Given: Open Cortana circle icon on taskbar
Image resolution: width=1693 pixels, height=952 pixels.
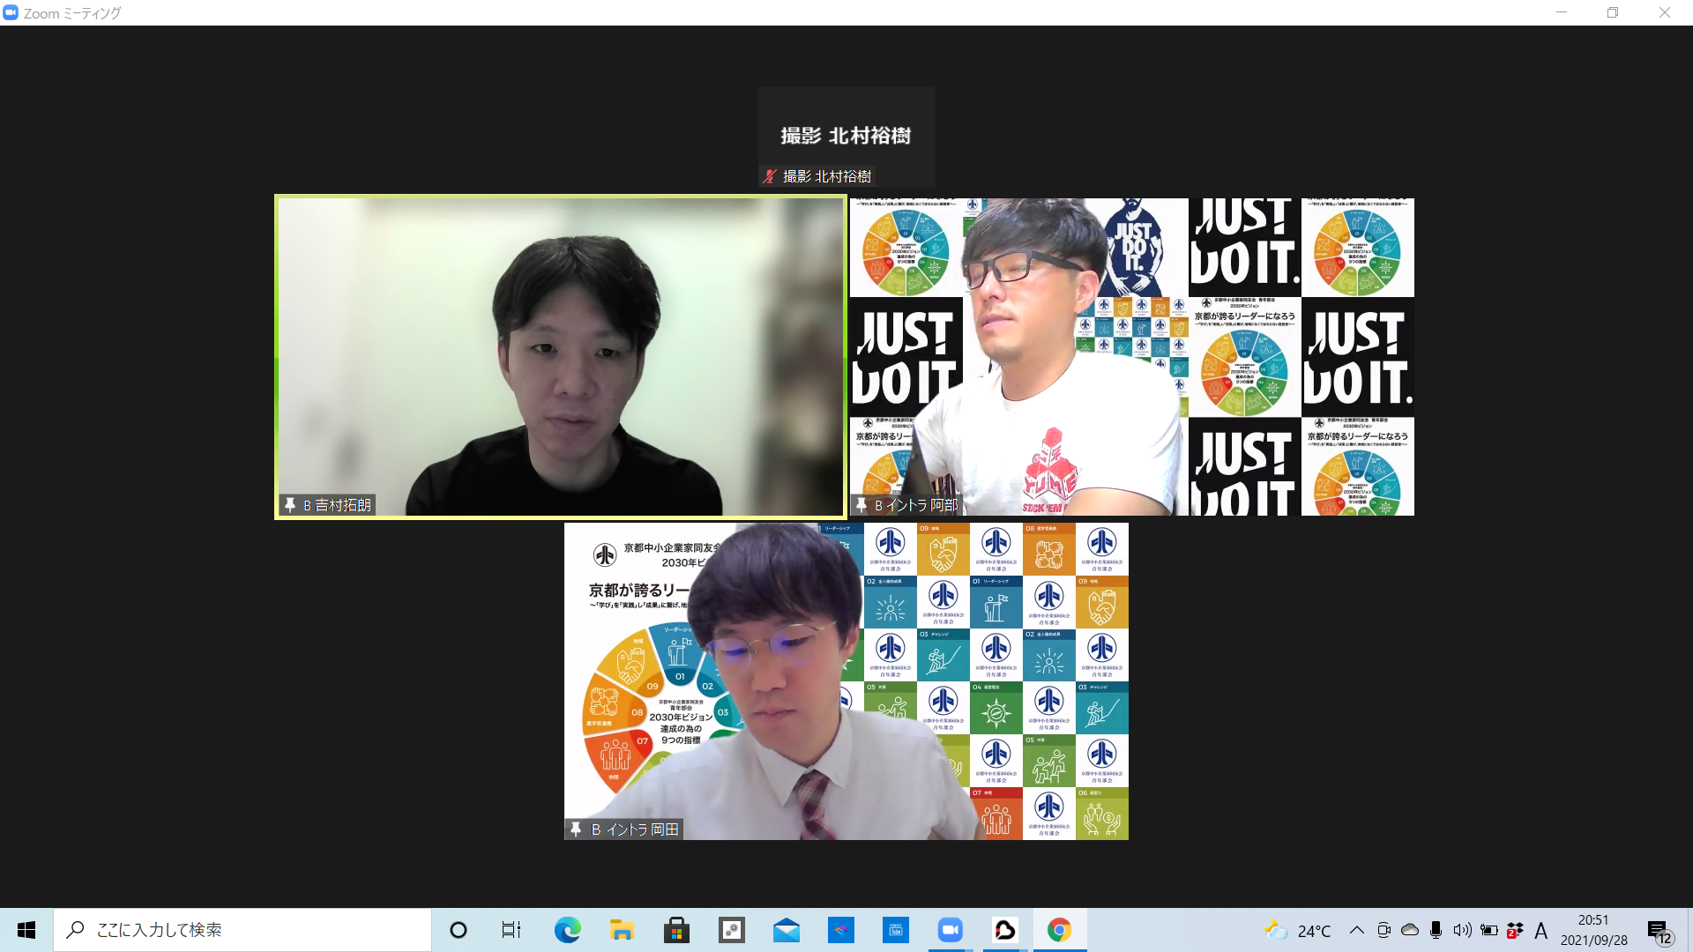Looking at the screenshot, I should pyautogui.click(x=458, y=930).
